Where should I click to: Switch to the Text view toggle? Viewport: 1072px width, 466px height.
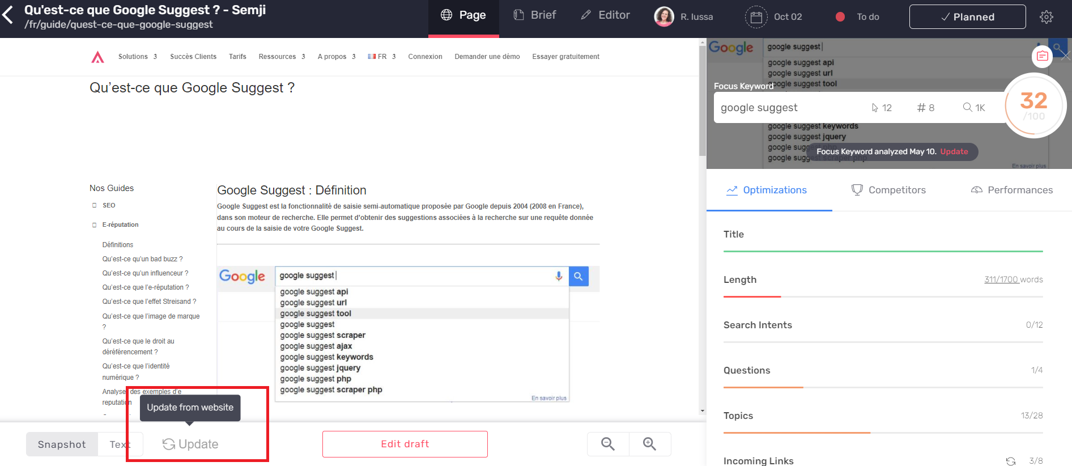click(120, 444)
